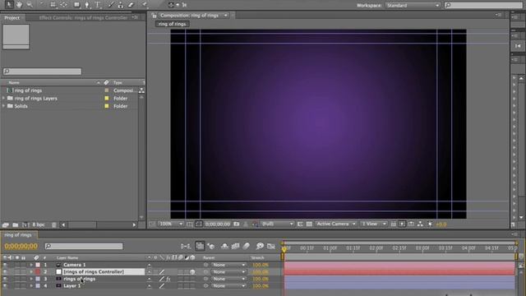Click the Create new composition icon
Viewport: 526px width, 296px height.
(25, 224)
